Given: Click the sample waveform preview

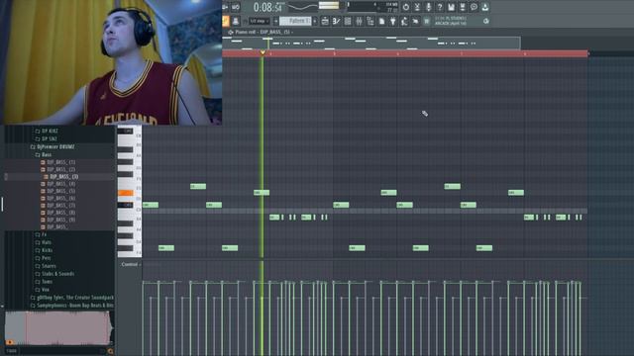Looking at the screenshot, I should pos(59,328).
